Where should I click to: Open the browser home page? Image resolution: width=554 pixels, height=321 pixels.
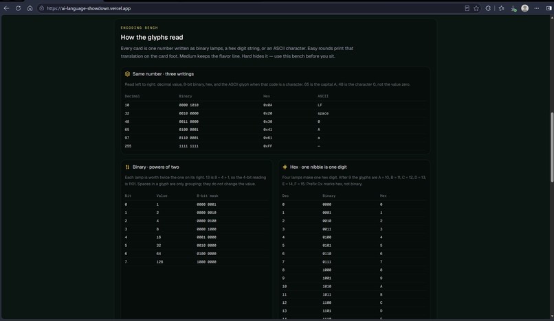30,8
